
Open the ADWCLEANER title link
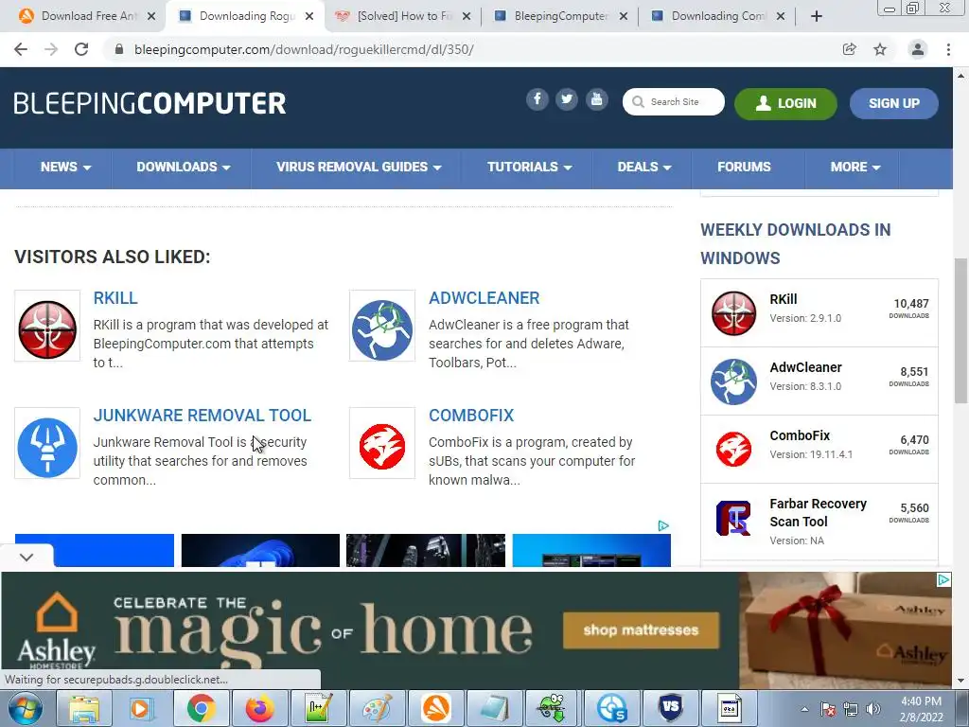click(x=484, y=298)
